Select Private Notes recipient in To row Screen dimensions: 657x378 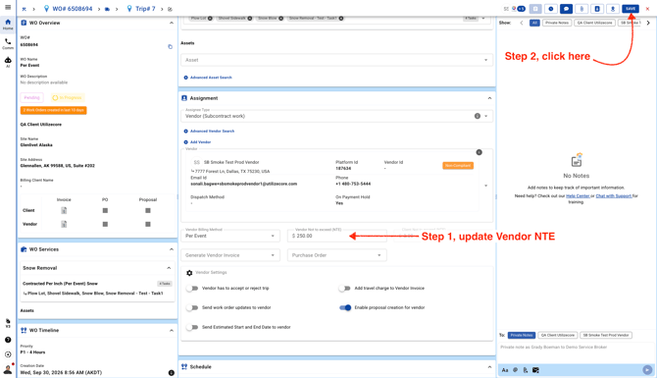click(x=522, y=335)
